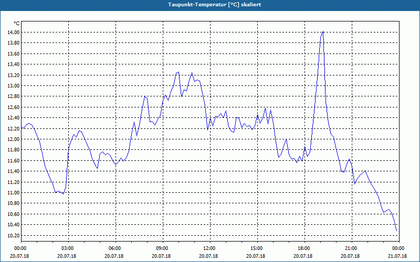Viewport: 420px width, 262px height.
Task: Select the 13,80 y-axis value
Action: pos(14,43)
